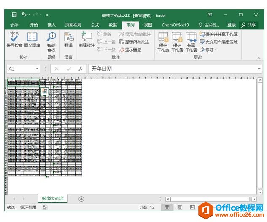
Task: Switch to Page Layout view
Action: pos(180,207)
